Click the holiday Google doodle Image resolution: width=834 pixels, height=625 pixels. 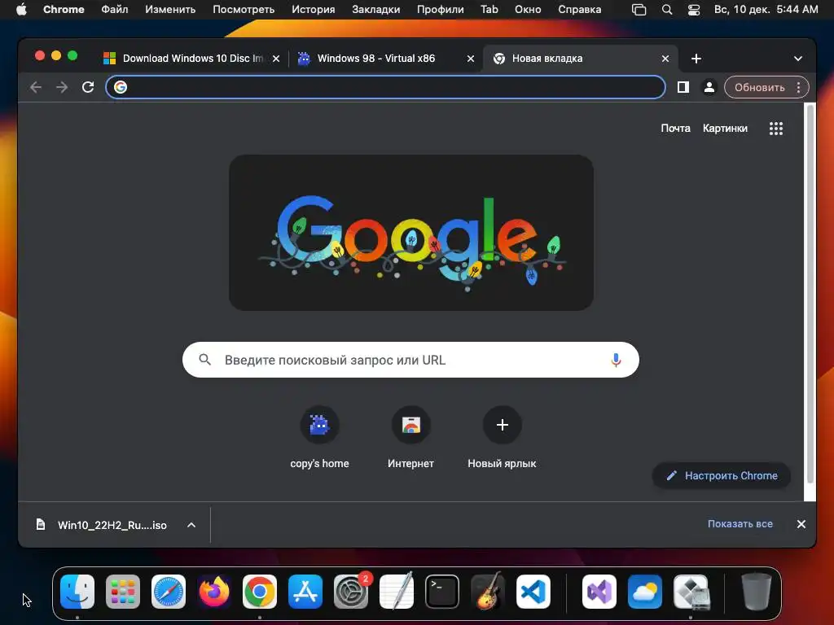(x=411, y=233)
